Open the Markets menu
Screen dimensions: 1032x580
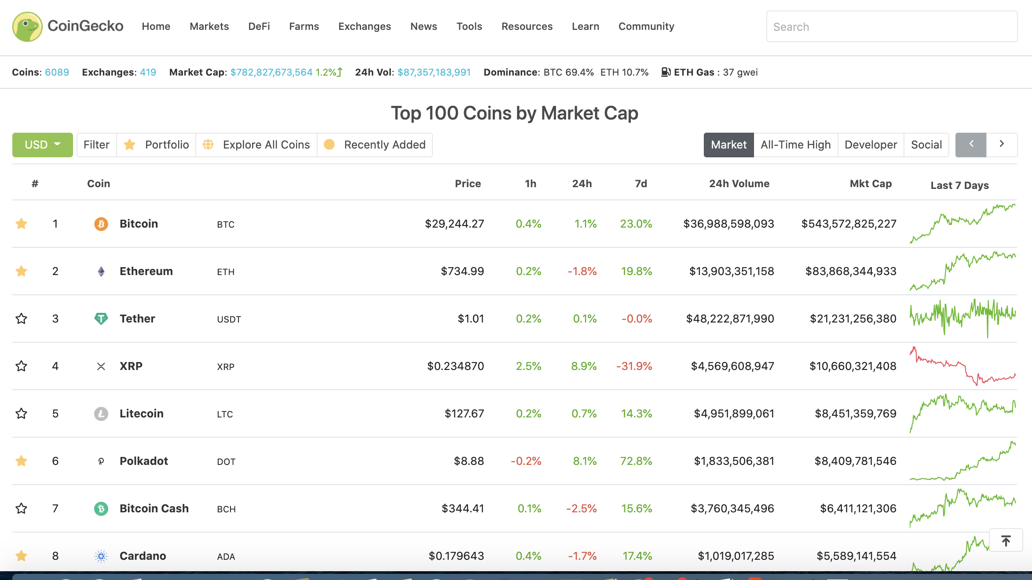point(209,26)
